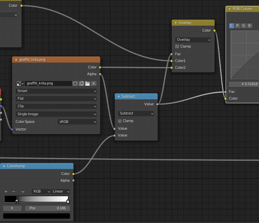Click the G channel button
Viewport: 259px width, 223px height.
click(243, 26)
